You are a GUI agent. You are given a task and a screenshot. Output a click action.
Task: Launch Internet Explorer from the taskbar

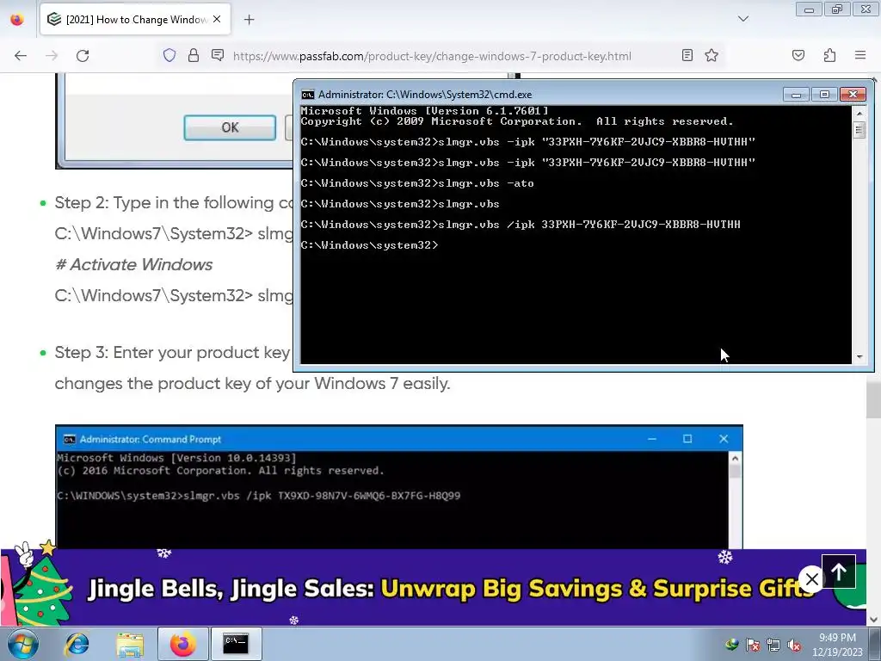77,644
